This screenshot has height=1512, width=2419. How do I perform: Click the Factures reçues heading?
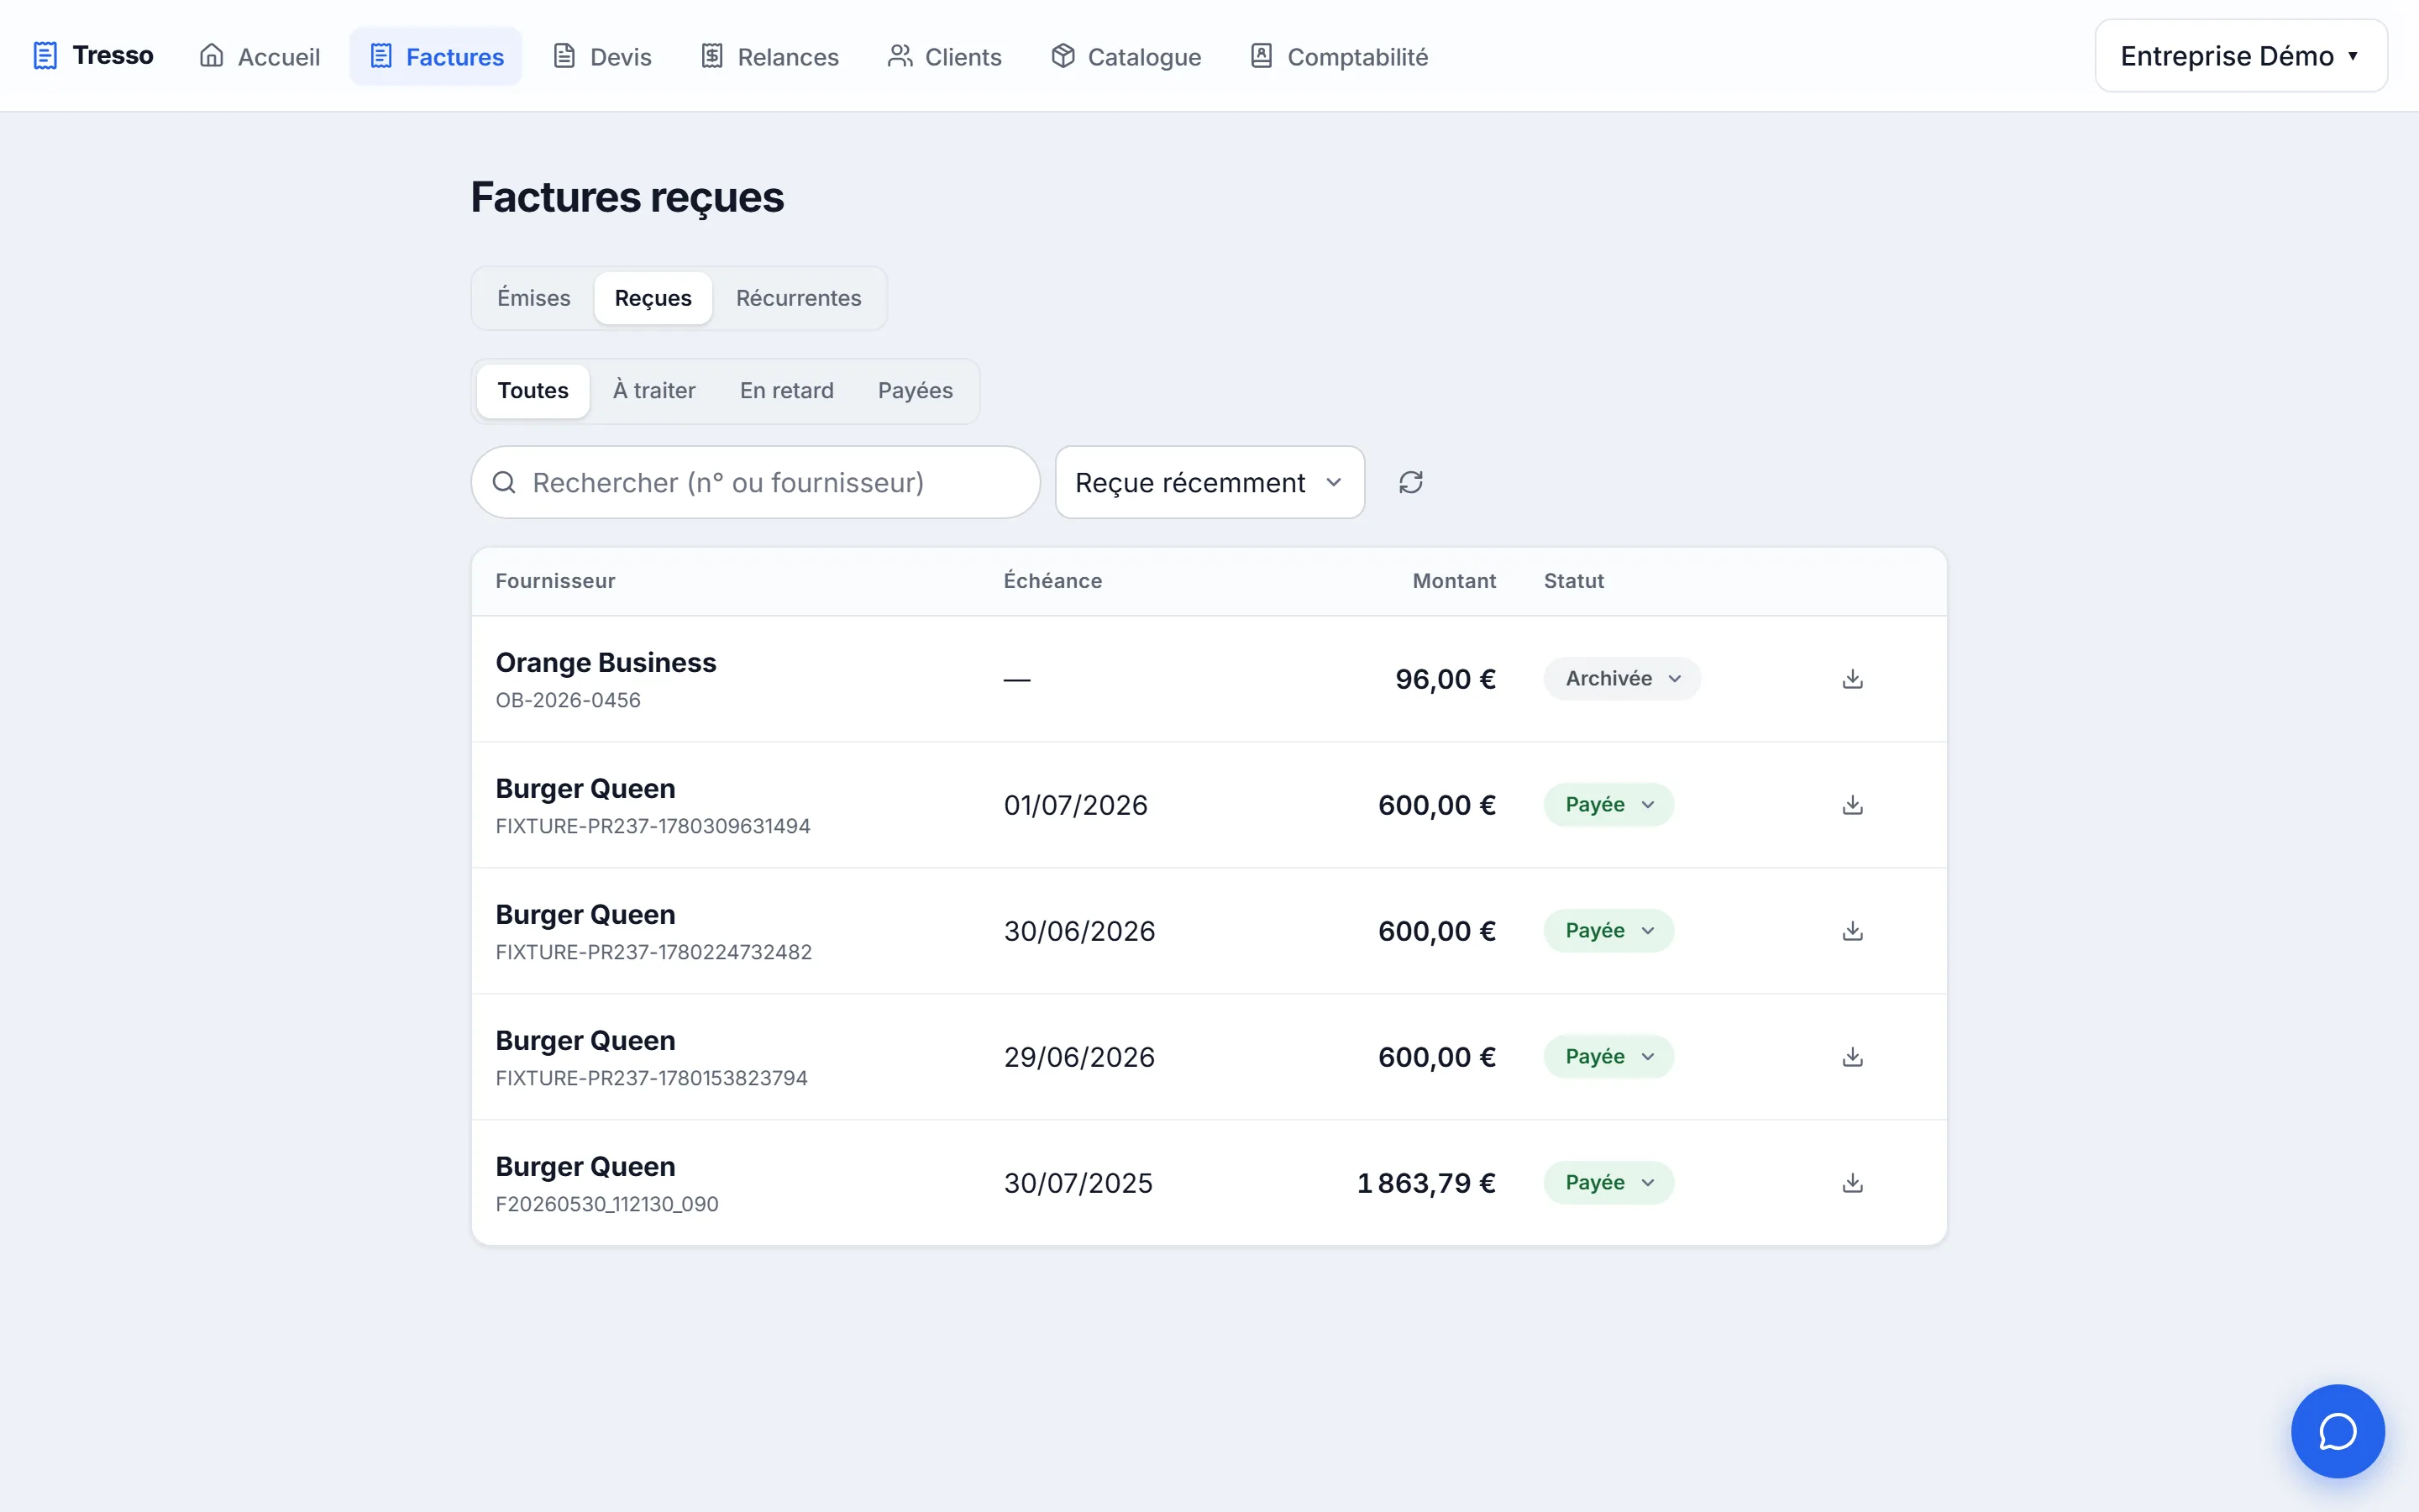(x=627, y=197)
